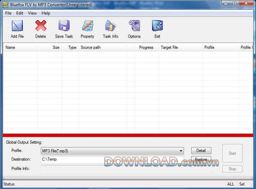Maximize the converter window
This screenshot has width=256, height=189.
click(234, 3)
